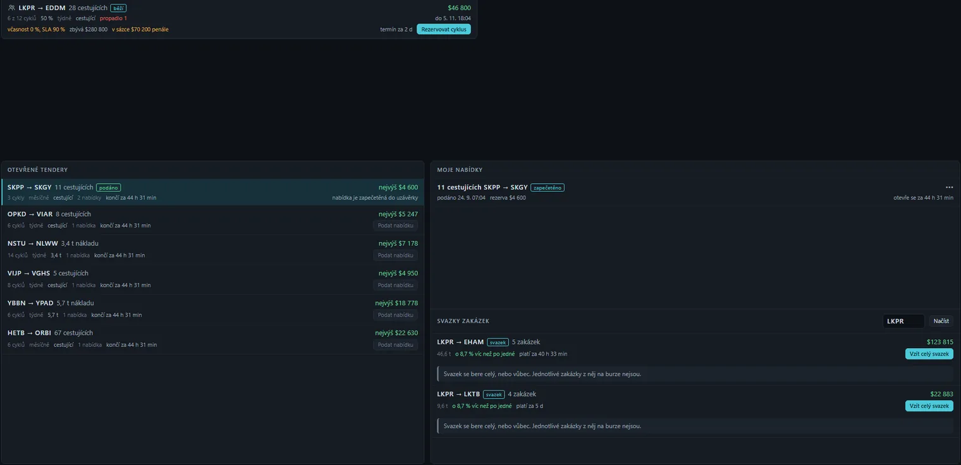This screenshot has height=465, width=961.
Task: Click the $22 883 bundle price
Action: click(x=942, y=394)
